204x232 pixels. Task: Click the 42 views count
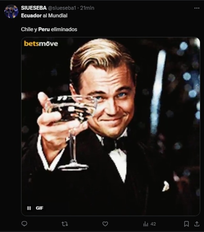(153, 224)
